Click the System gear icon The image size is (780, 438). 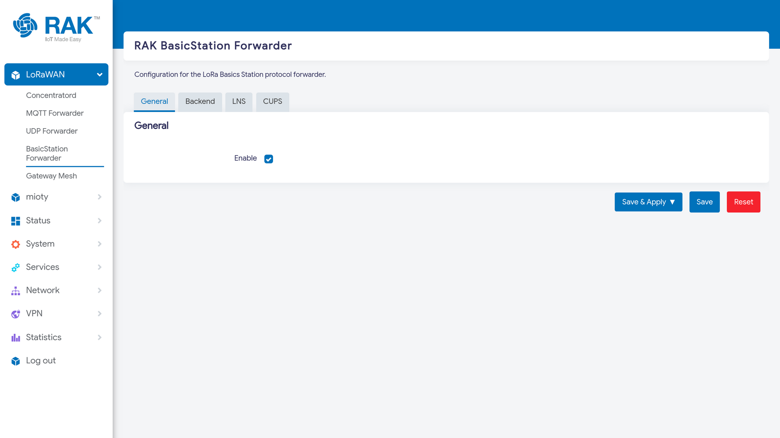16,244
